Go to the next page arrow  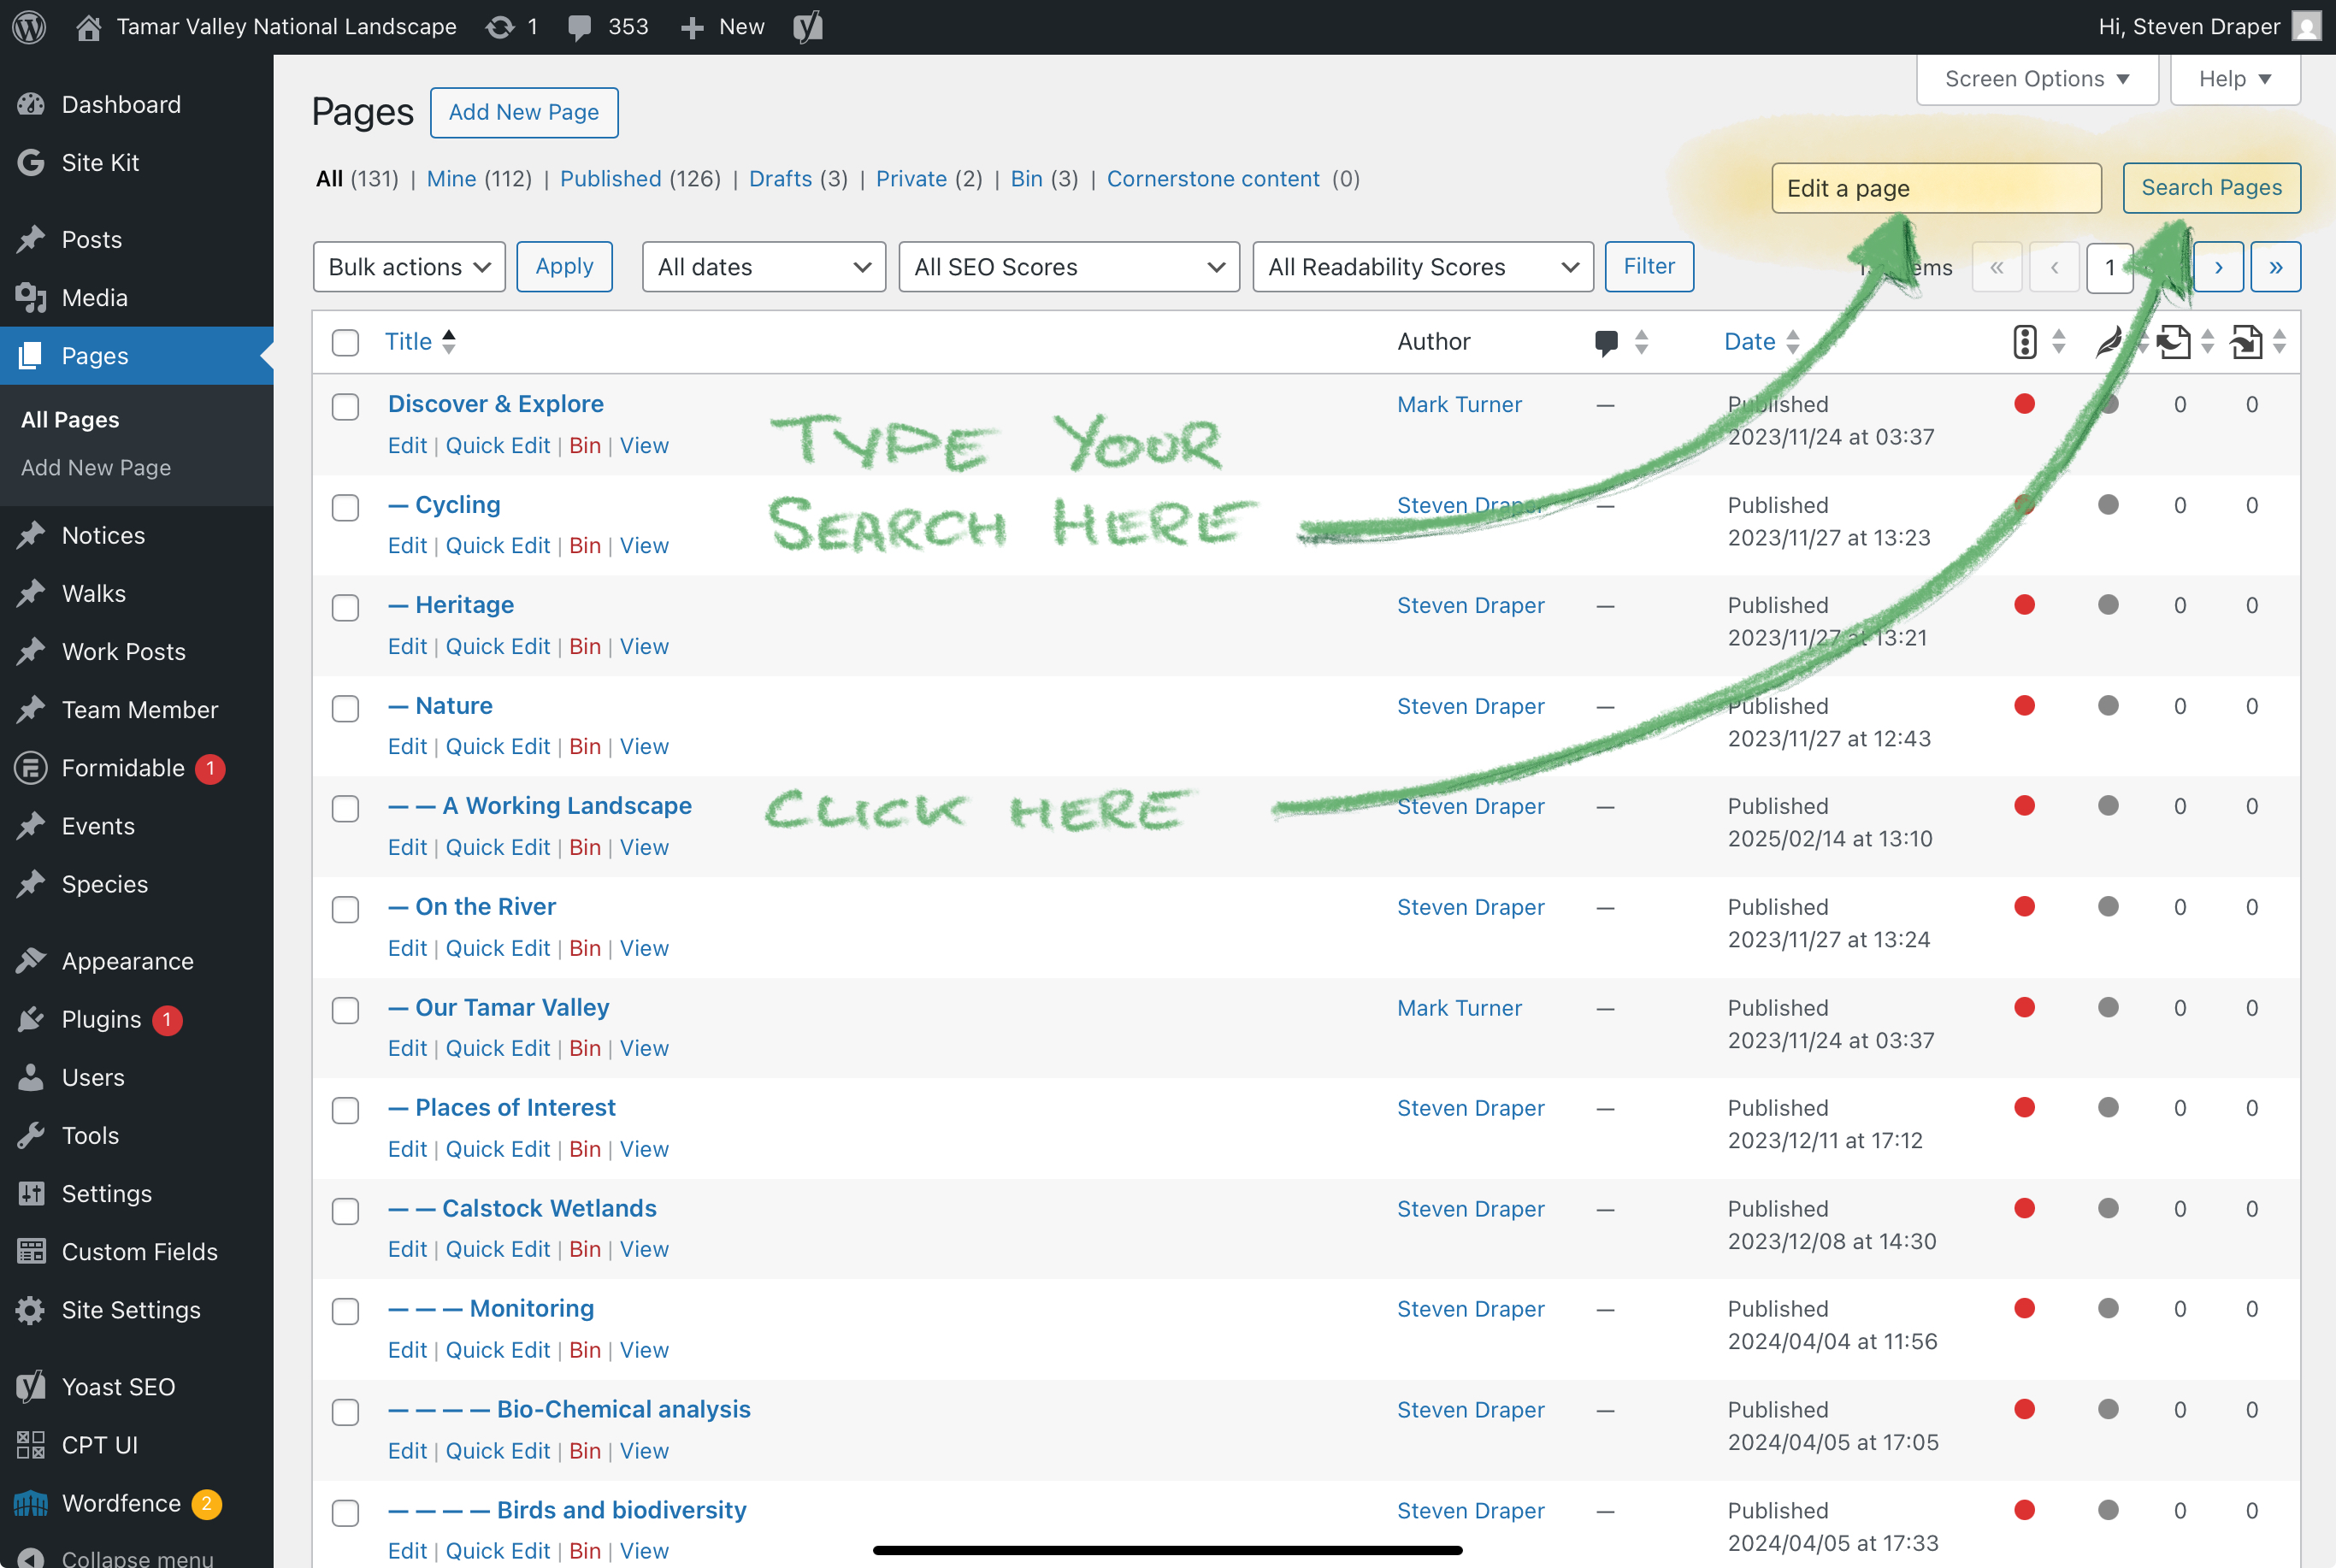point(2218,267)
